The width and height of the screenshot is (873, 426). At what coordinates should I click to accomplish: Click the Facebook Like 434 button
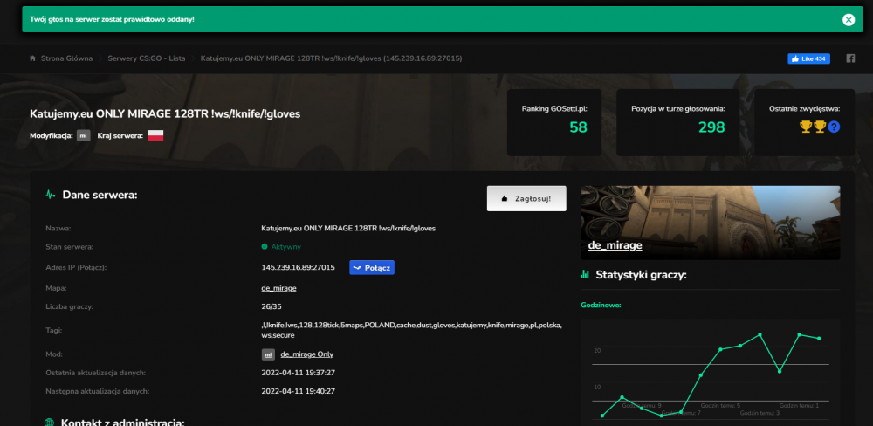(808, 58)
